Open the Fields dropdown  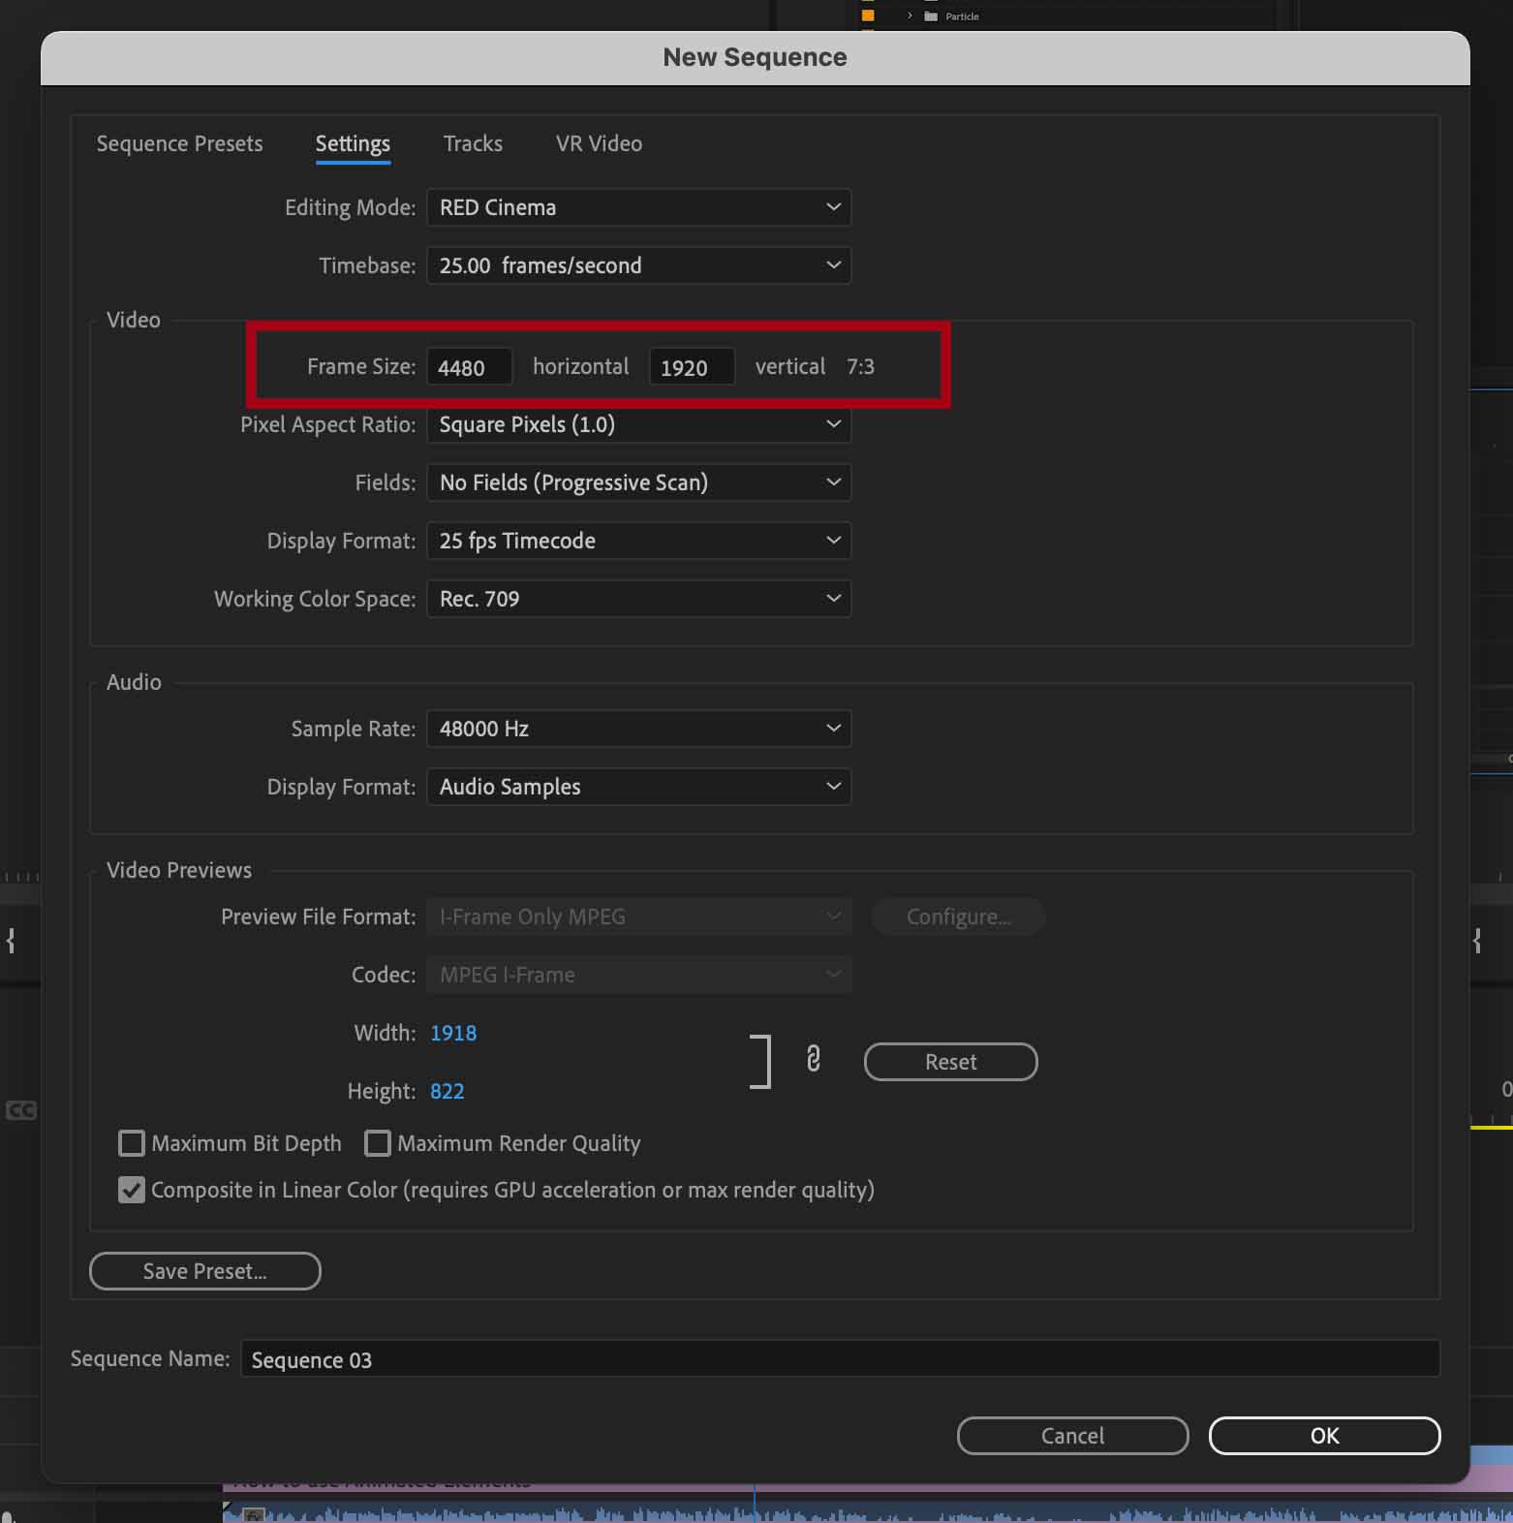tap(638, 482)
